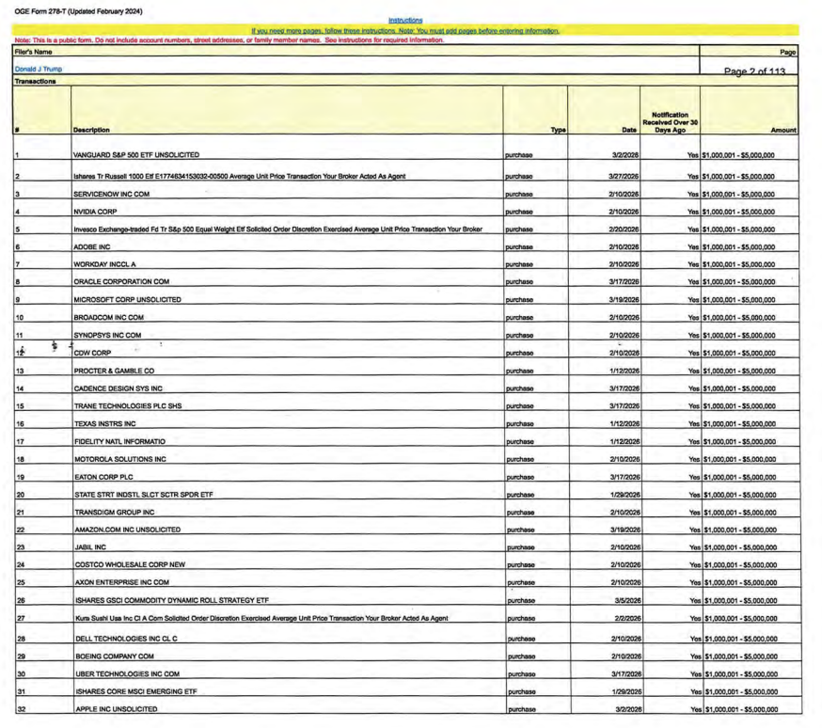Click NVIDIA CORP description cell

point(95,212)
